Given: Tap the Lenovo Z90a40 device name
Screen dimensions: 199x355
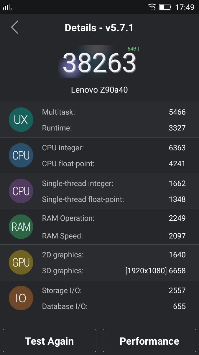Looking at the screenshot, I should (x=99, y=90).
